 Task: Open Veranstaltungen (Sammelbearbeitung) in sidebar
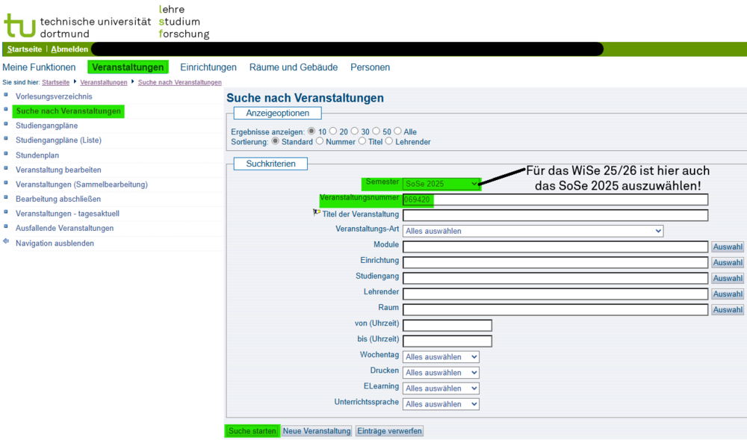coord(81,185)
